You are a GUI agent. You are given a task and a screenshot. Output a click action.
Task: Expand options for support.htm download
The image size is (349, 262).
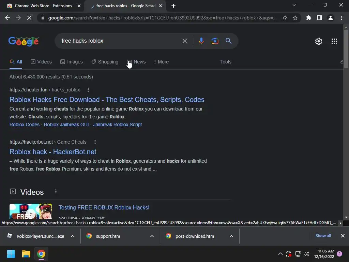(152, 236)
